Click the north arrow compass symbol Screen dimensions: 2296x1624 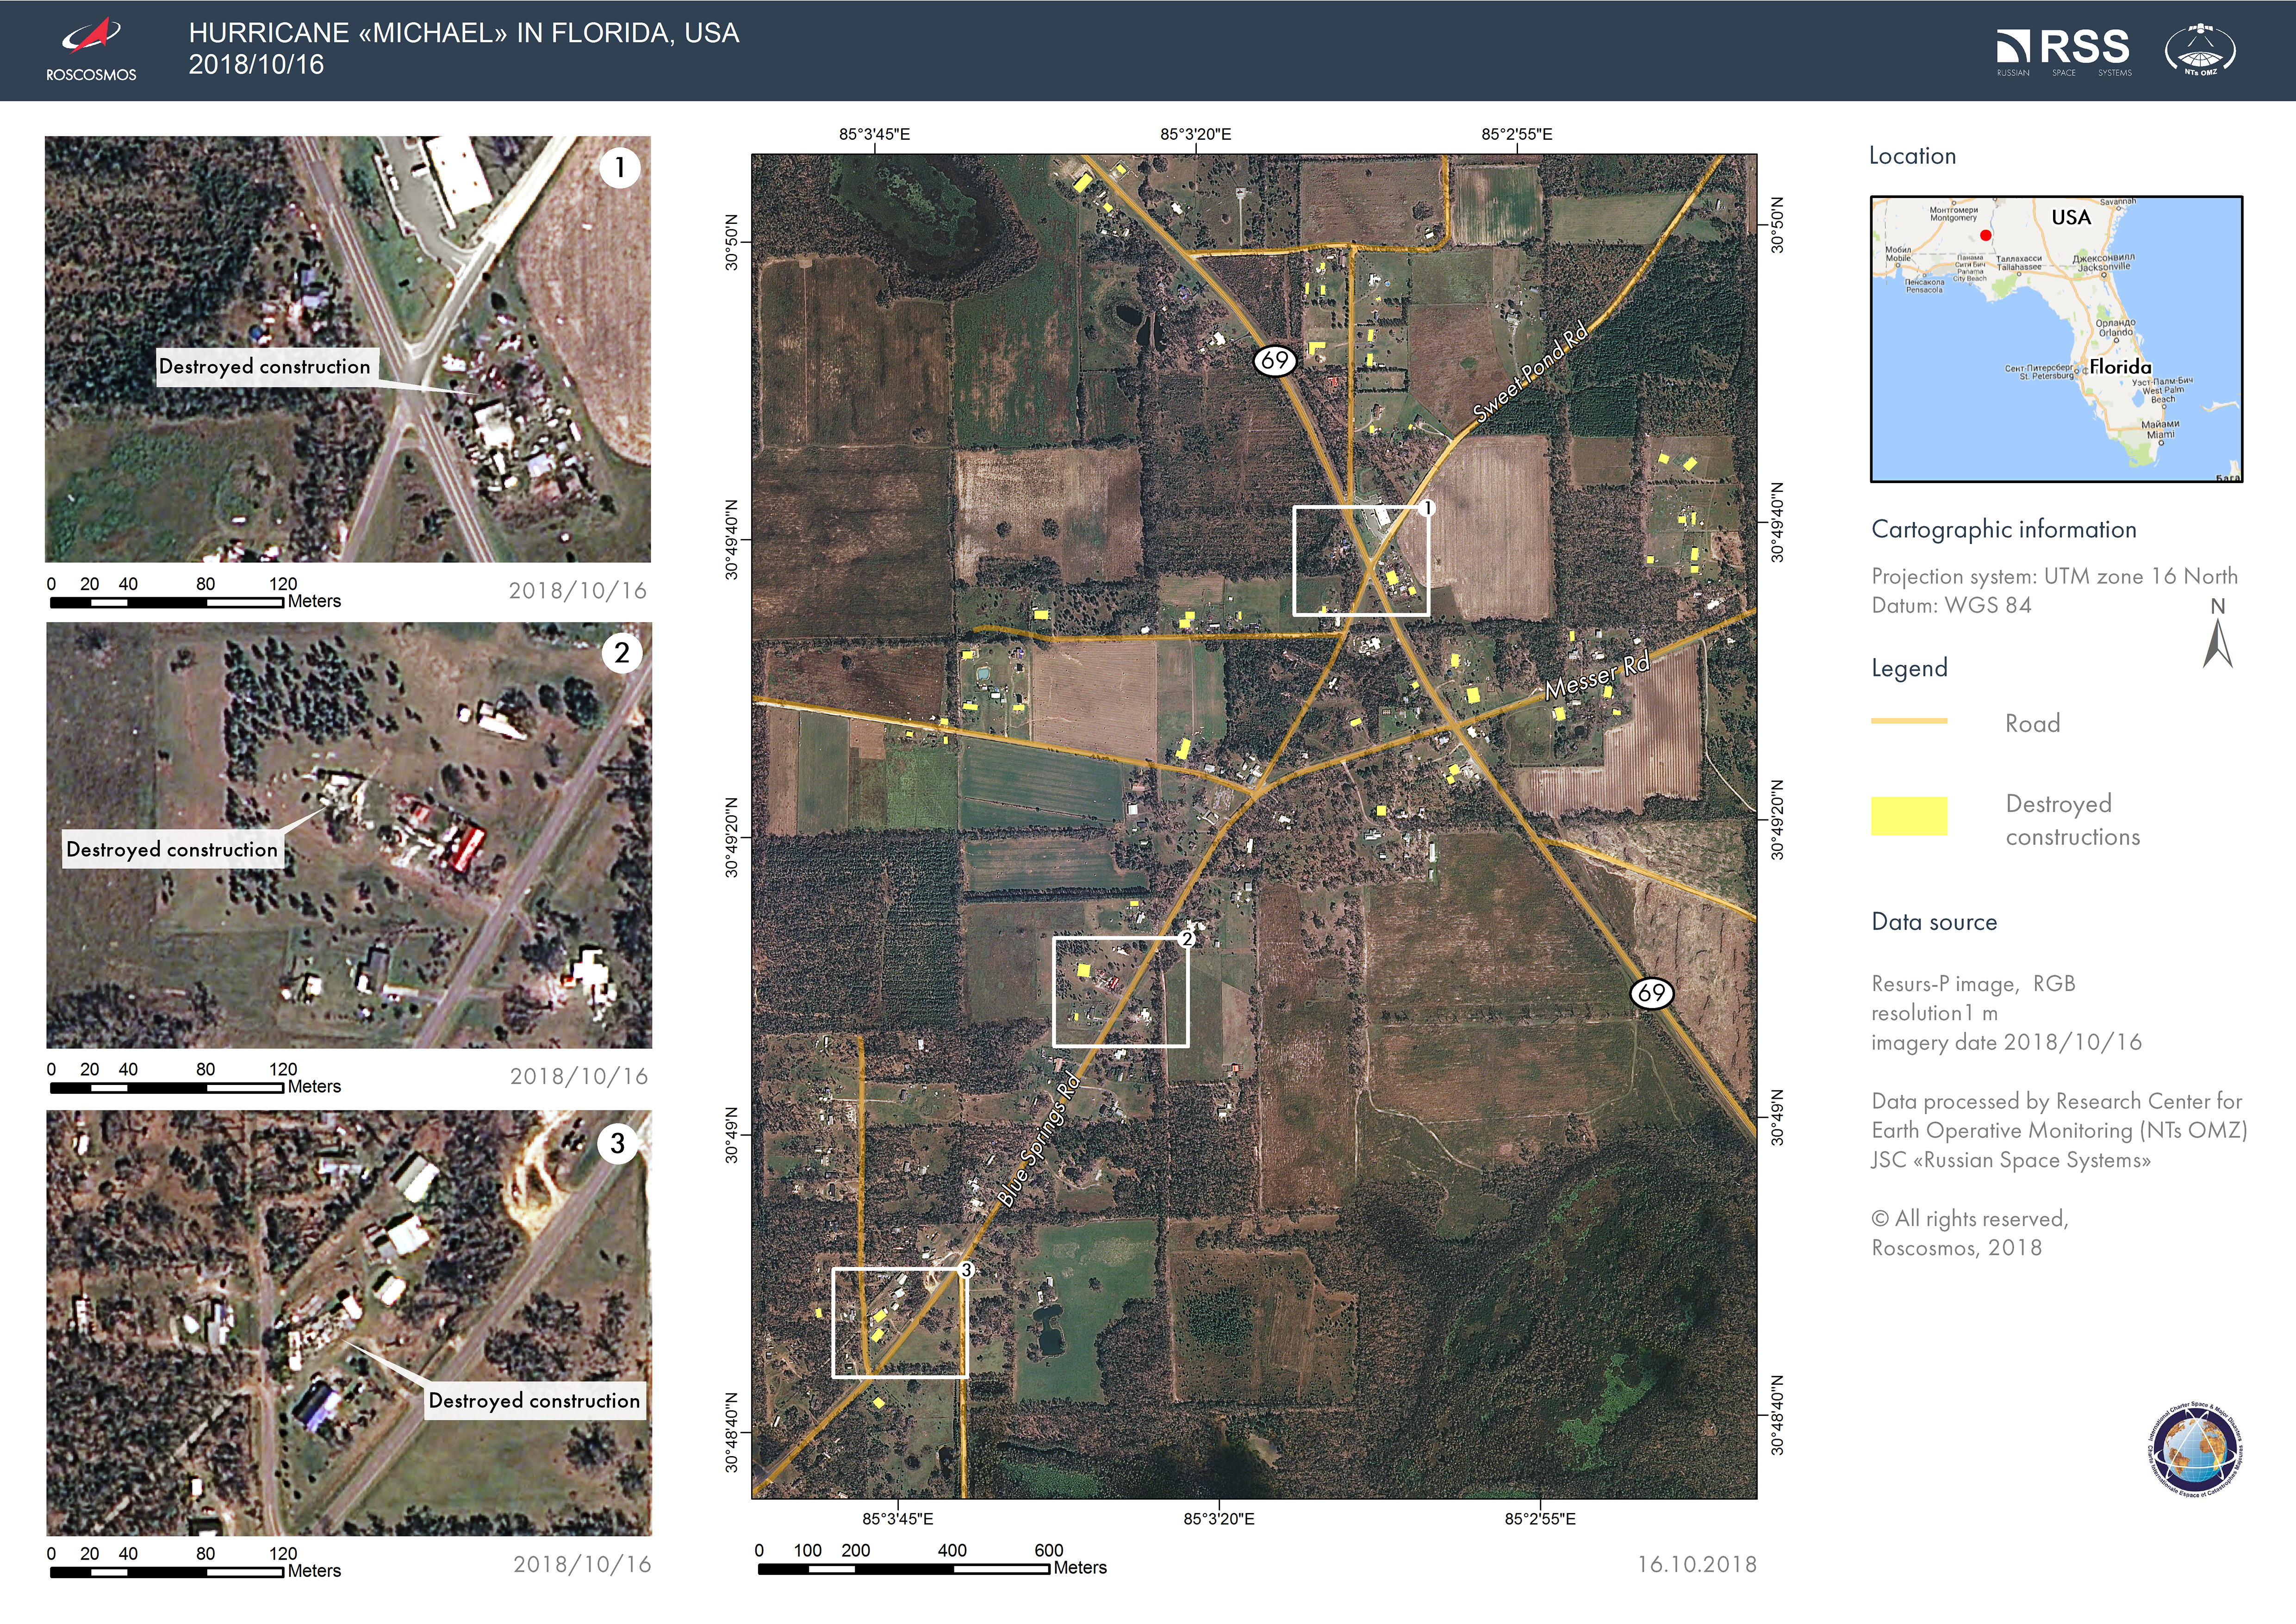tap(2217, 643)
